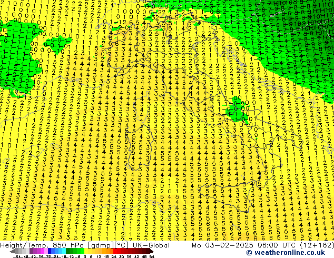Click the "Height/Temp. 850 hPa" chart title

[x=43, y=245]
